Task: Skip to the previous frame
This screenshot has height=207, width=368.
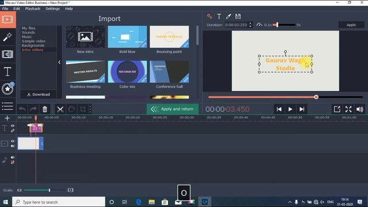Action: pos(279,109)
